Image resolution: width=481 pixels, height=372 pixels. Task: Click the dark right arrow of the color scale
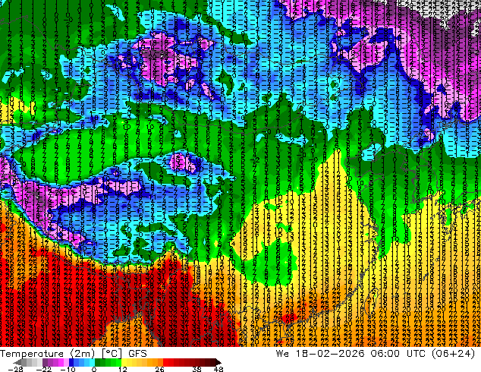[218, 362]
